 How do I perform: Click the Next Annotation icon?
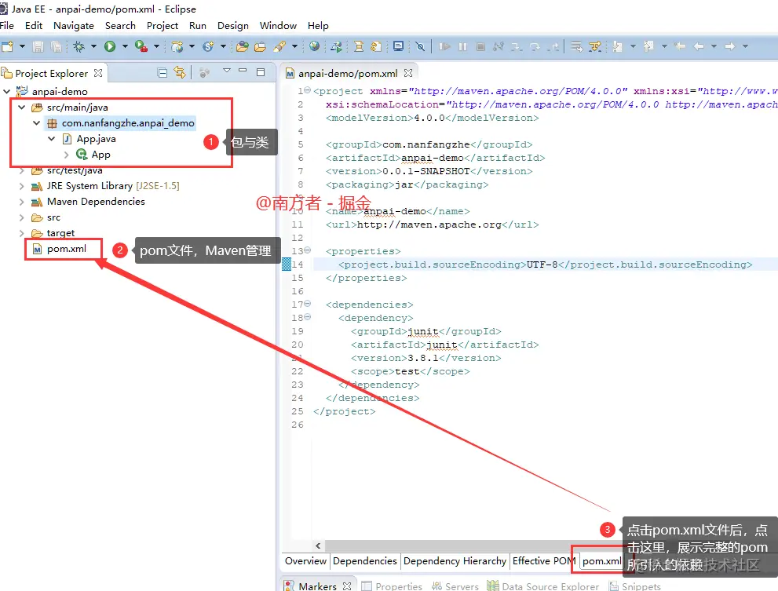(617, 46)
